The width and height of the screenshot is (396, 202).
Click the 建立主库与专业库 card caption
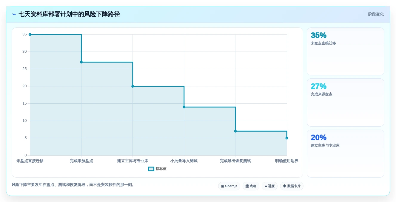[x=325, y=145]
